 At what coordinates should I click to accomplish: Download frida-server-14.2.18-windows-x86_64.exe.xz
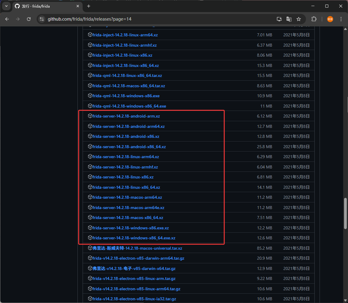tap(134, 238)
